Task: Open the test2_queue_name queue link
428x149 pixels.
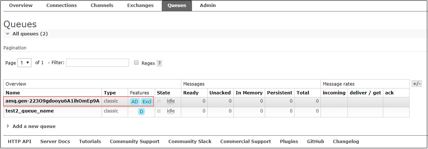Action: point(30,111)
